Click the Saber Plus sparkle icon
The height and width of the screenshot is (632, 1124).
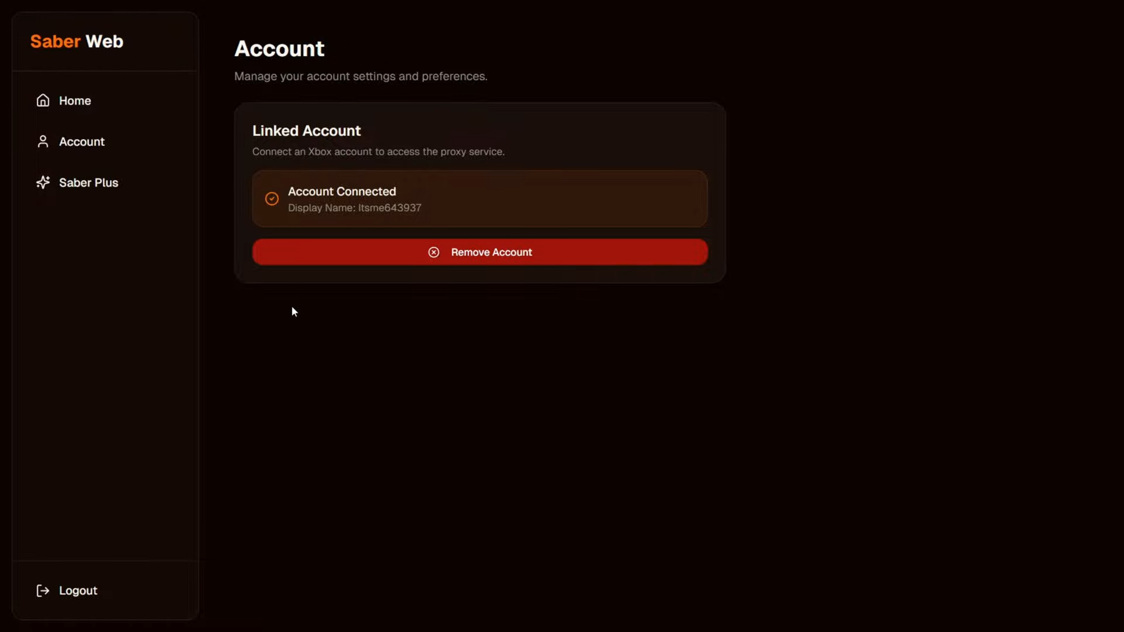point(43,183)
